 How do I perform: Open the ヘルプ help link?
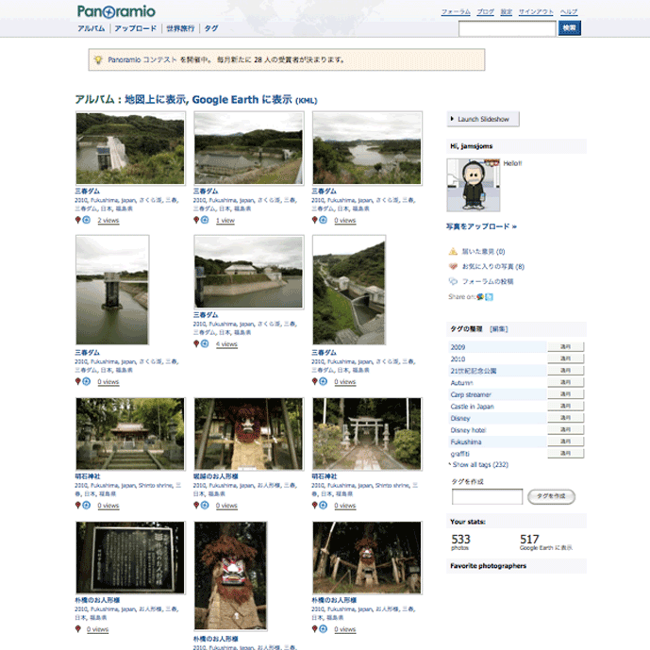(569, 11)
